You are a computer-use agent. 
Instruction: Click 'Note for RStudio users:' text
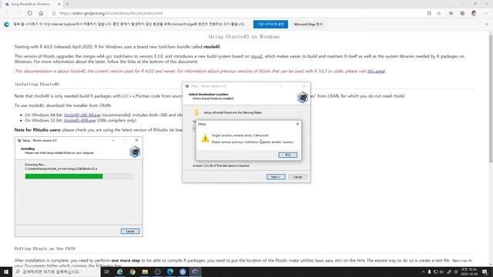[x=38, y=130]
